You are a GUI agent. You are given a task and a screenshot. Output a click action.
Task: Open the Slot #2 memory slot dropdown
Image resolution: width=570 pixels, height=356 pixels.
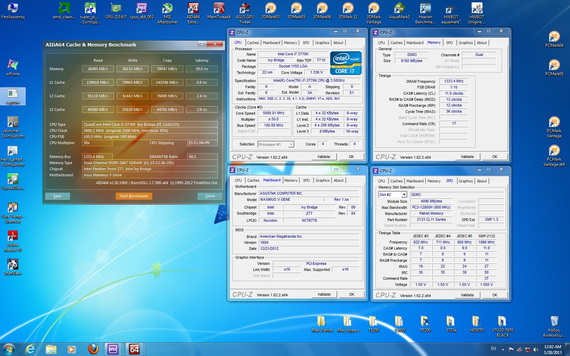pyautogui.click(x=404, y=195)
